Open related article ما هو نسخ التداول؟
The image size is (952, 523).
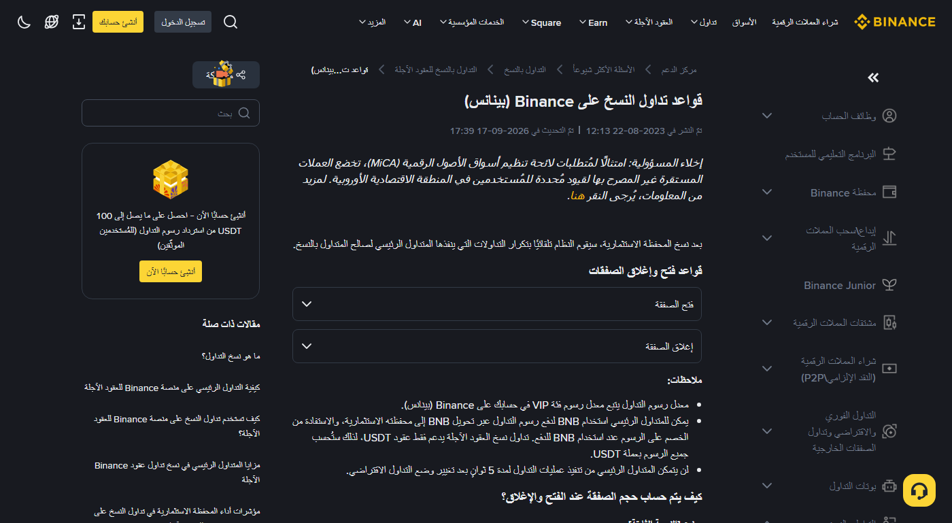tap(231, 356)
